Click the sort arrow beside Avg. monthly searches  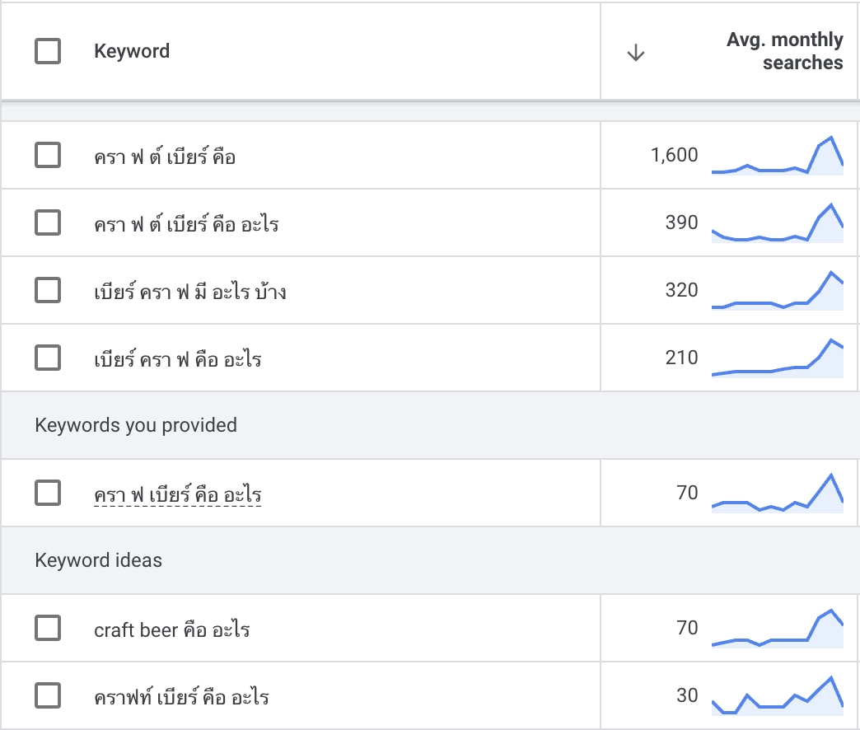(635, 53)
